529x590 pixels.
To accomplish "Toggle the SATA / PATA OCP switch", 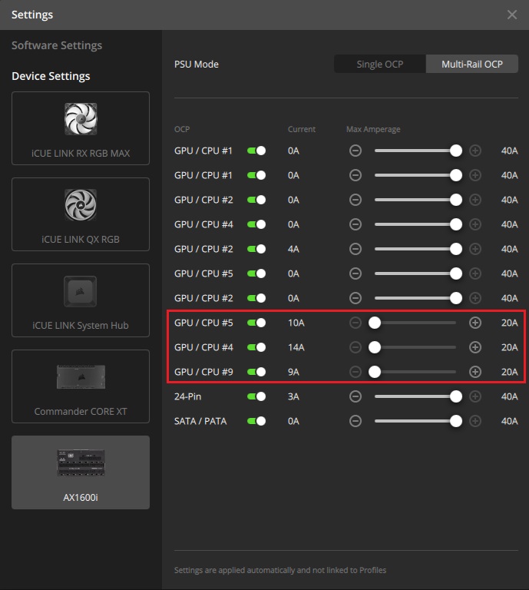I will point(256,421).
